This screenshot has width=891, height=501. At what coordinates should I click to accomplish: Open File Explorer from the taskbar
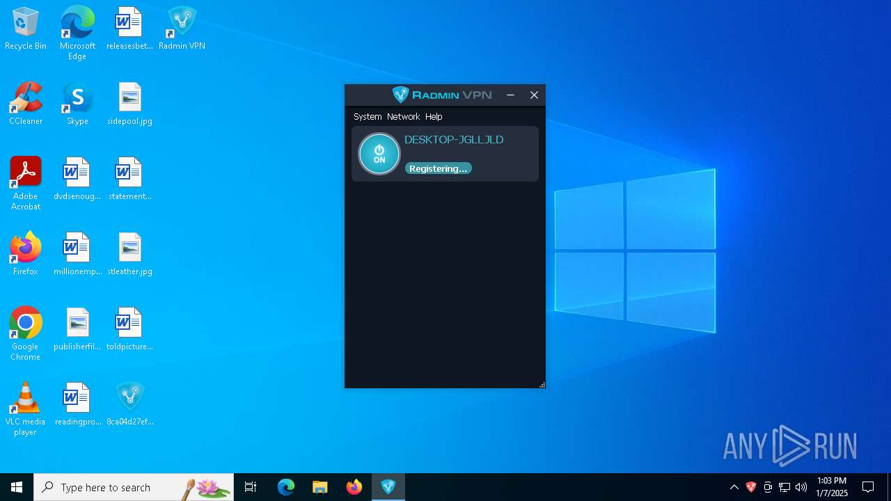pyautogui.click(x=320, y=487)
